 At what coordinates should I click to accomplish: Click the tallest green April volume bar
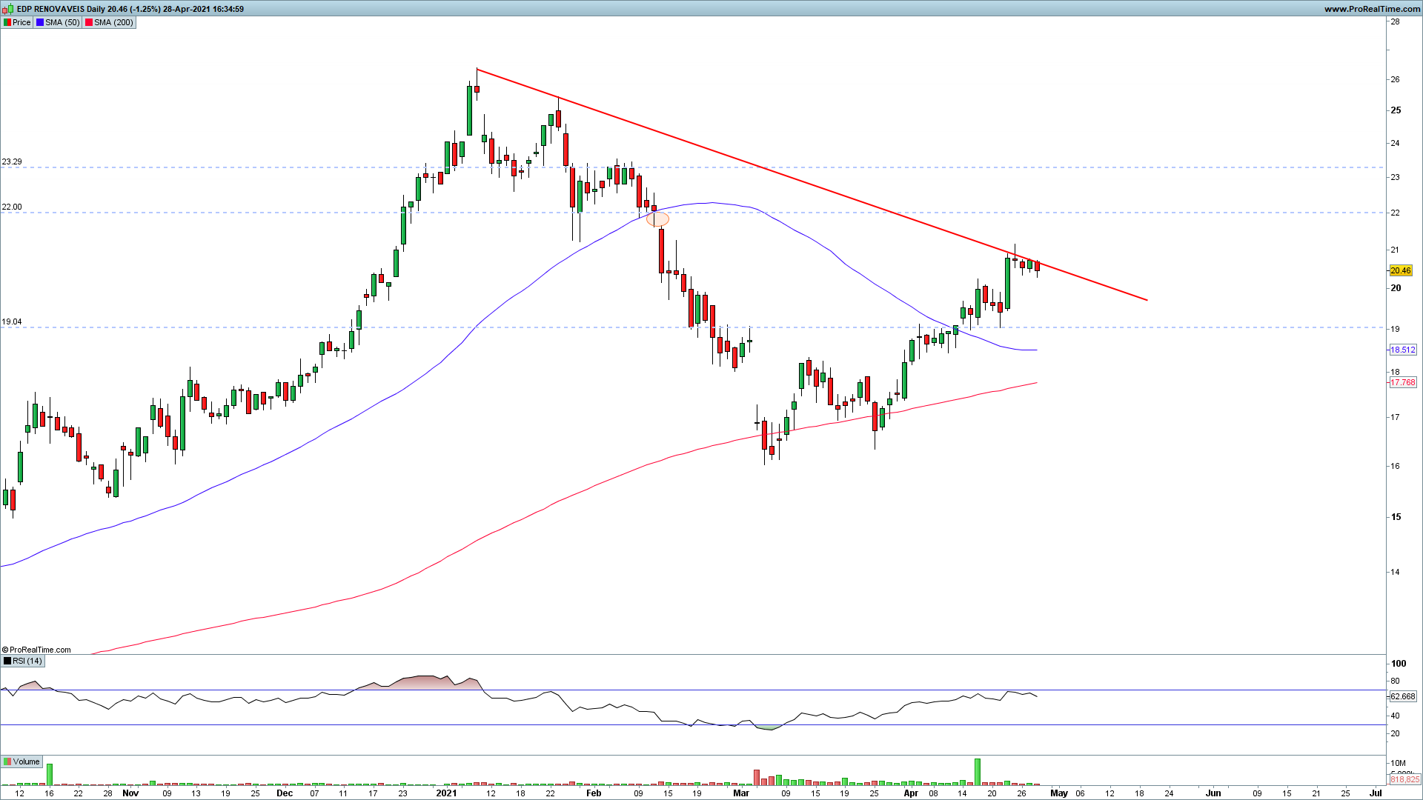[x=978, y=771]
